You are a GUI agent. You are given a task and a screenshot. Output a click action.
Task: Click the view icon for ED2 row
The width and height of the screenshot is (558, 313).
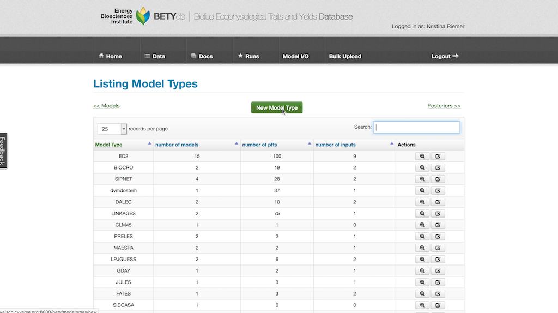coord(422,156)
